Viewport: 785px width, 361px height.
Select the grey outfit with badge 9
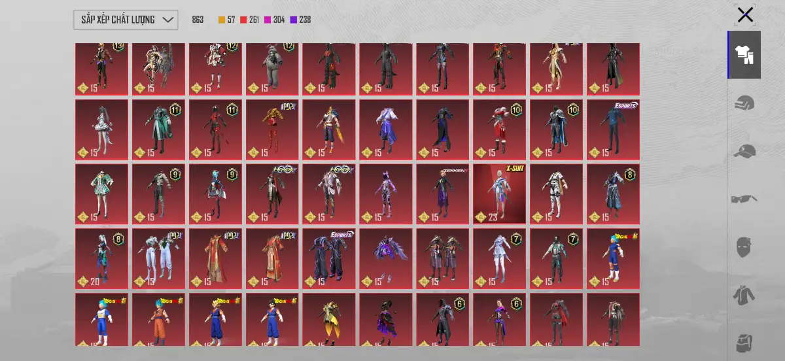(158, 194)
